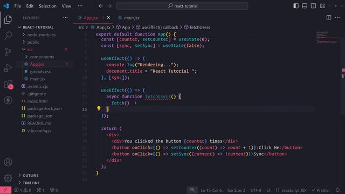
Task: Open vite.config.js file
Action: click(x=39, y=130)
